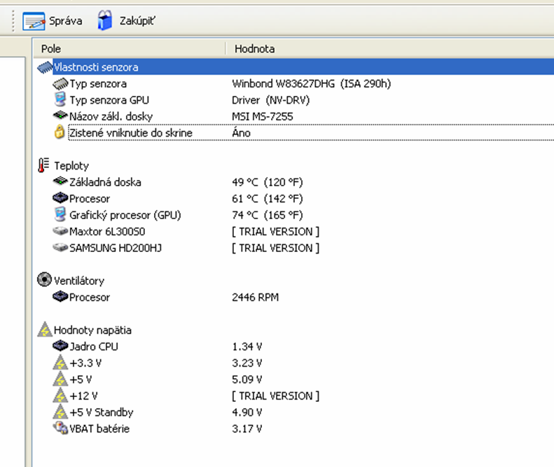Image resolution: width=554 pixels, height=467 pixels.
Task: Click the Áno intrusion value
Action: tap(242, 133)
